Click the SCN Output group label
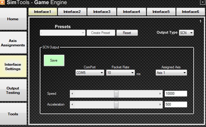 (x=51, y=47)
